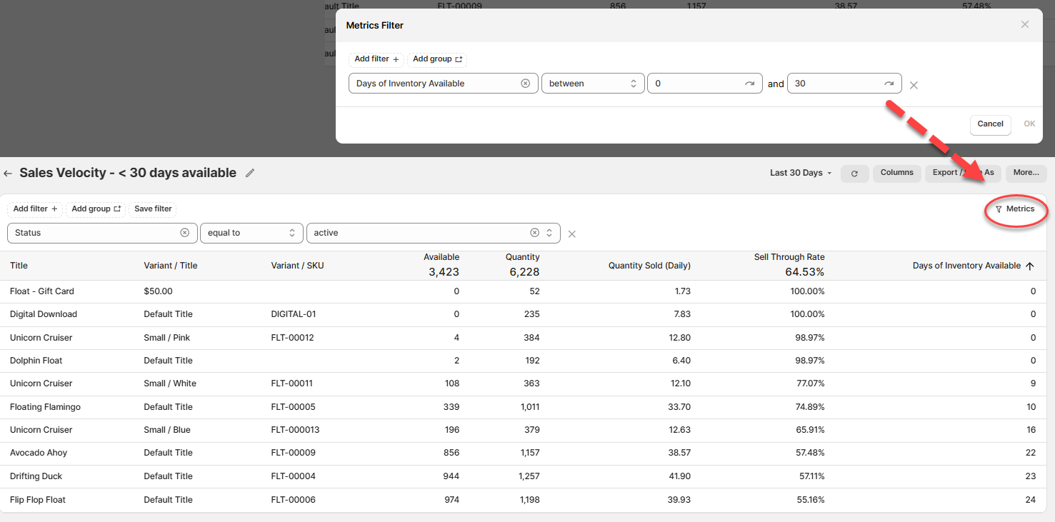Viewport: 1055px width, 522px height.
Task: Click Cancel in Metrics Filter dialog
Action: [x=990, y=124]
